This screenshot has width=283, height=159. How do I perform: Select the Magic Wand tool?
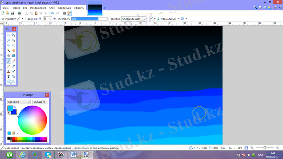[8, 51]
